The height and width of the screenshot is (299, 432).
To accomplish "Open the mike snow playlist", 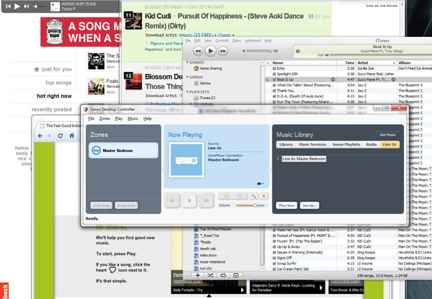I will (206, 255).
